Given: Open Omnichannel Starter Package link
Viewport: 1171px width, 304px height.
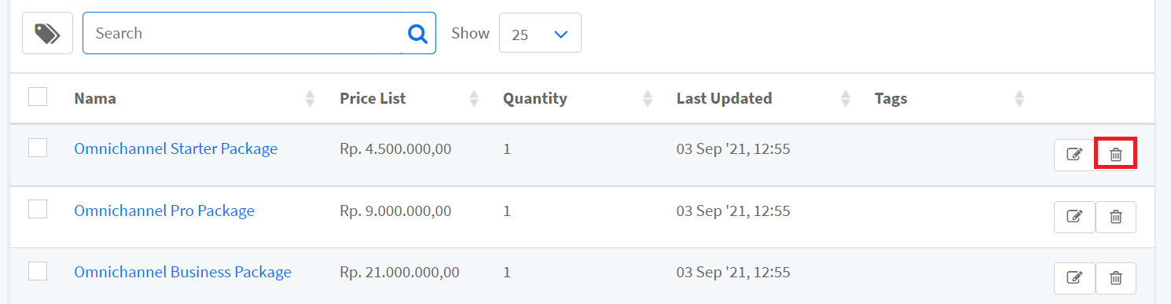Looking at the screenshot, I should [175, 148].
